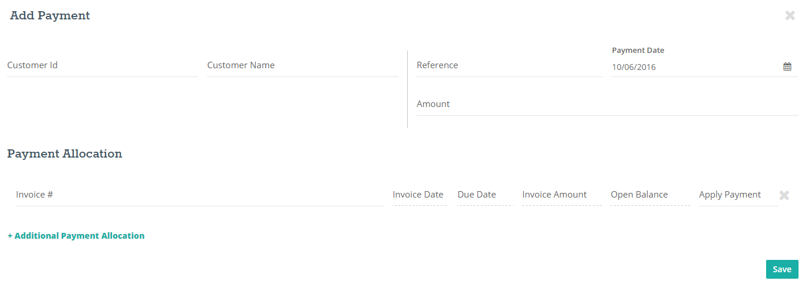
Task: Save the payment
Action: [782, 269]
